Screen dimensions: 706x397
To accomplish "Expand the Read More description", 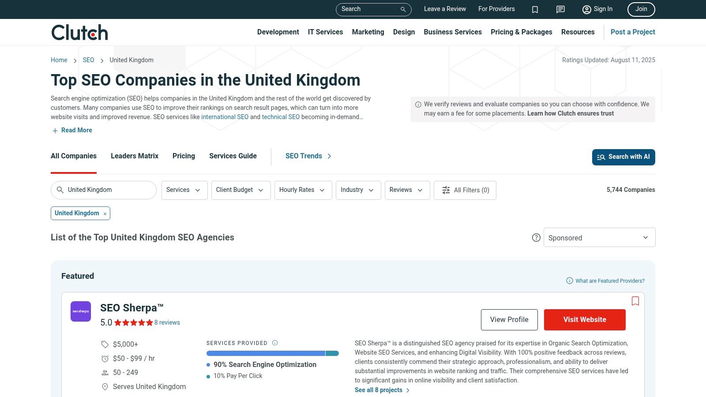I will pyautogui.click(x=71, y=130).
